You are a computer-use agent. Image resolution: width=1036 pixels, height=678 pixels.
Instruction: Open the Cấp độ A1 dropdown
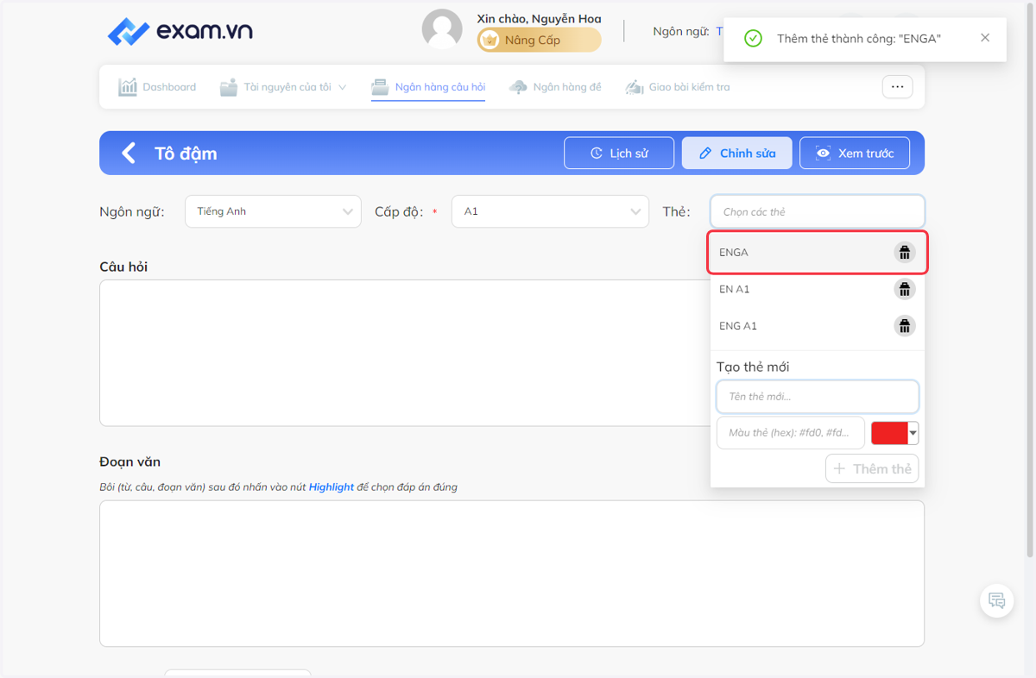[550, 211]
